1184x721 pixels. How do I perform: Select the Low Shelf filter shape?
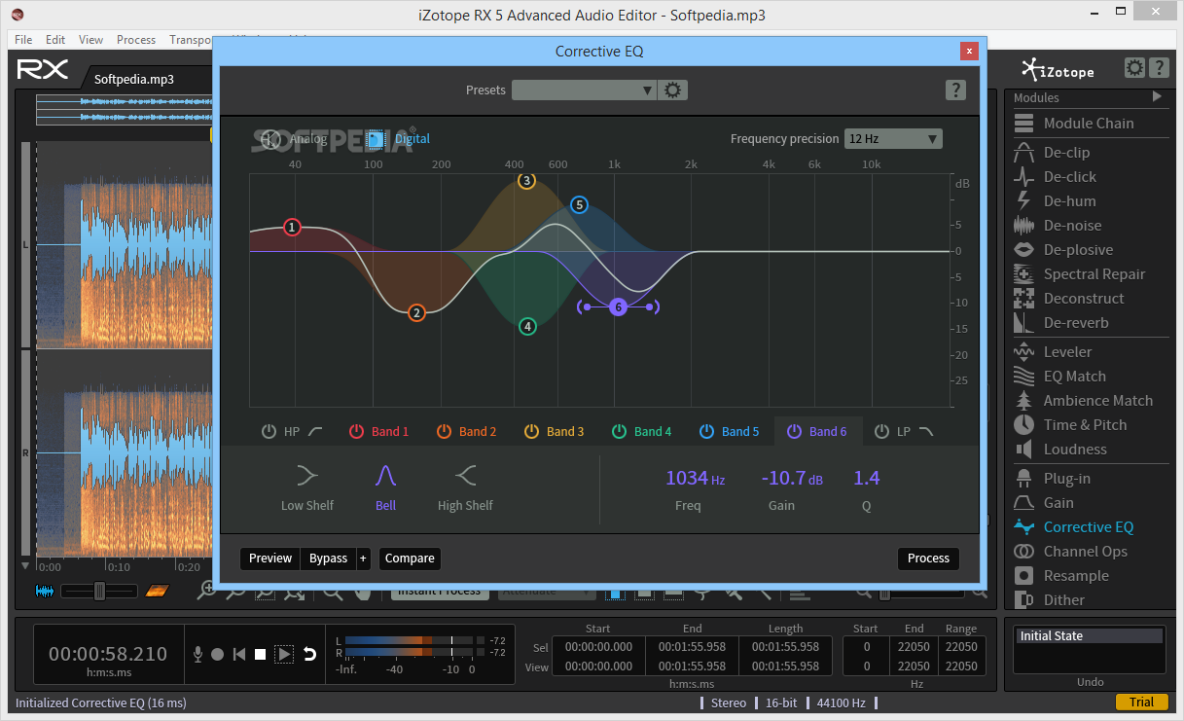(307, 487)
